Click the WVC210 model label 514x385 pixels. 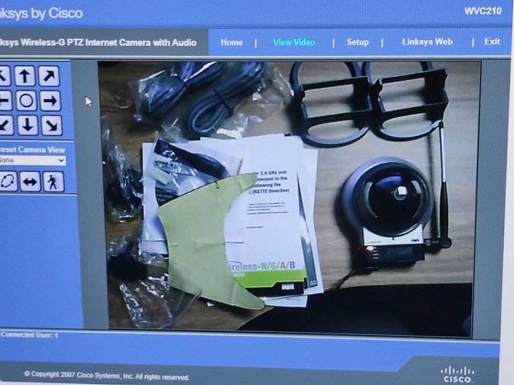pyautogui.click(x=483, y=11)
